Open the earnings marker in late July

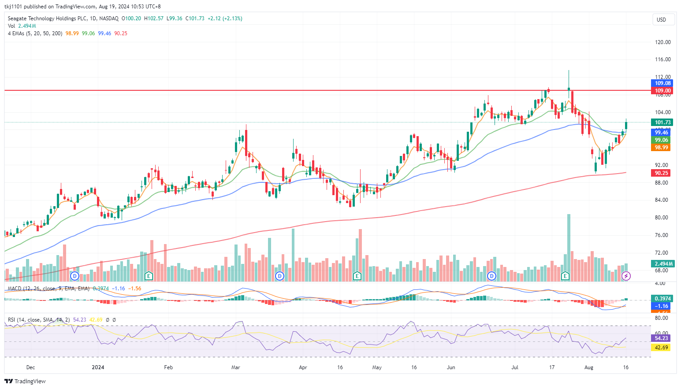(565, 276)
